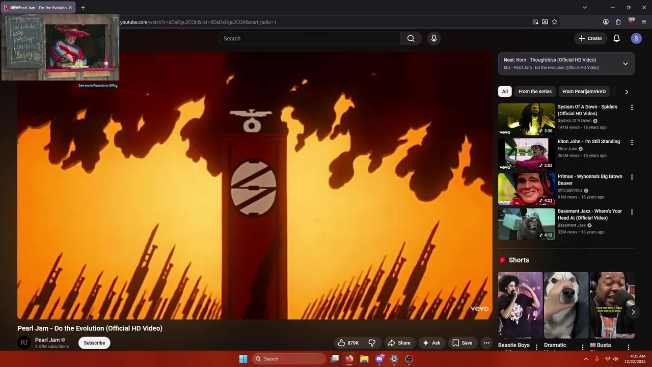Open volume speaker tray icon
This screenshot has width=652, height=367.
click(x=616, y=359)
